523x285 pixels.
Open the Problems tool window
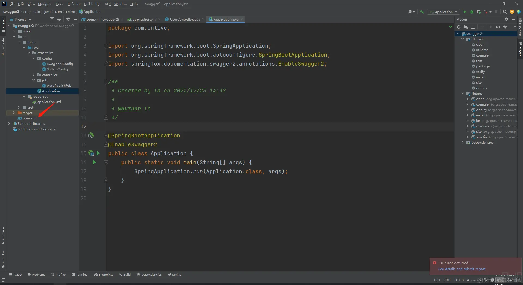click(36, 275)
